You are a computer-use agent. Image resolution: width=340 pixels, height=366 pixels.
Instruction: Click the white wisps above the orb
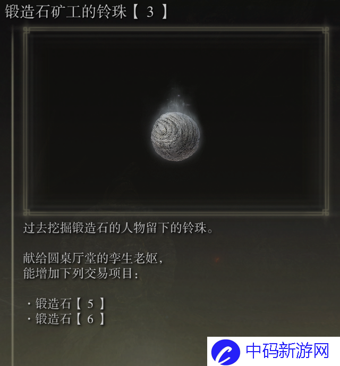point(177,99)
